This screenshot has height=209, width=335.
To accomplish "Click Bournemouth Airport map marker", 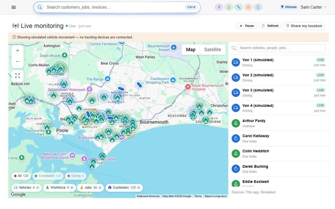I will 174,47.
